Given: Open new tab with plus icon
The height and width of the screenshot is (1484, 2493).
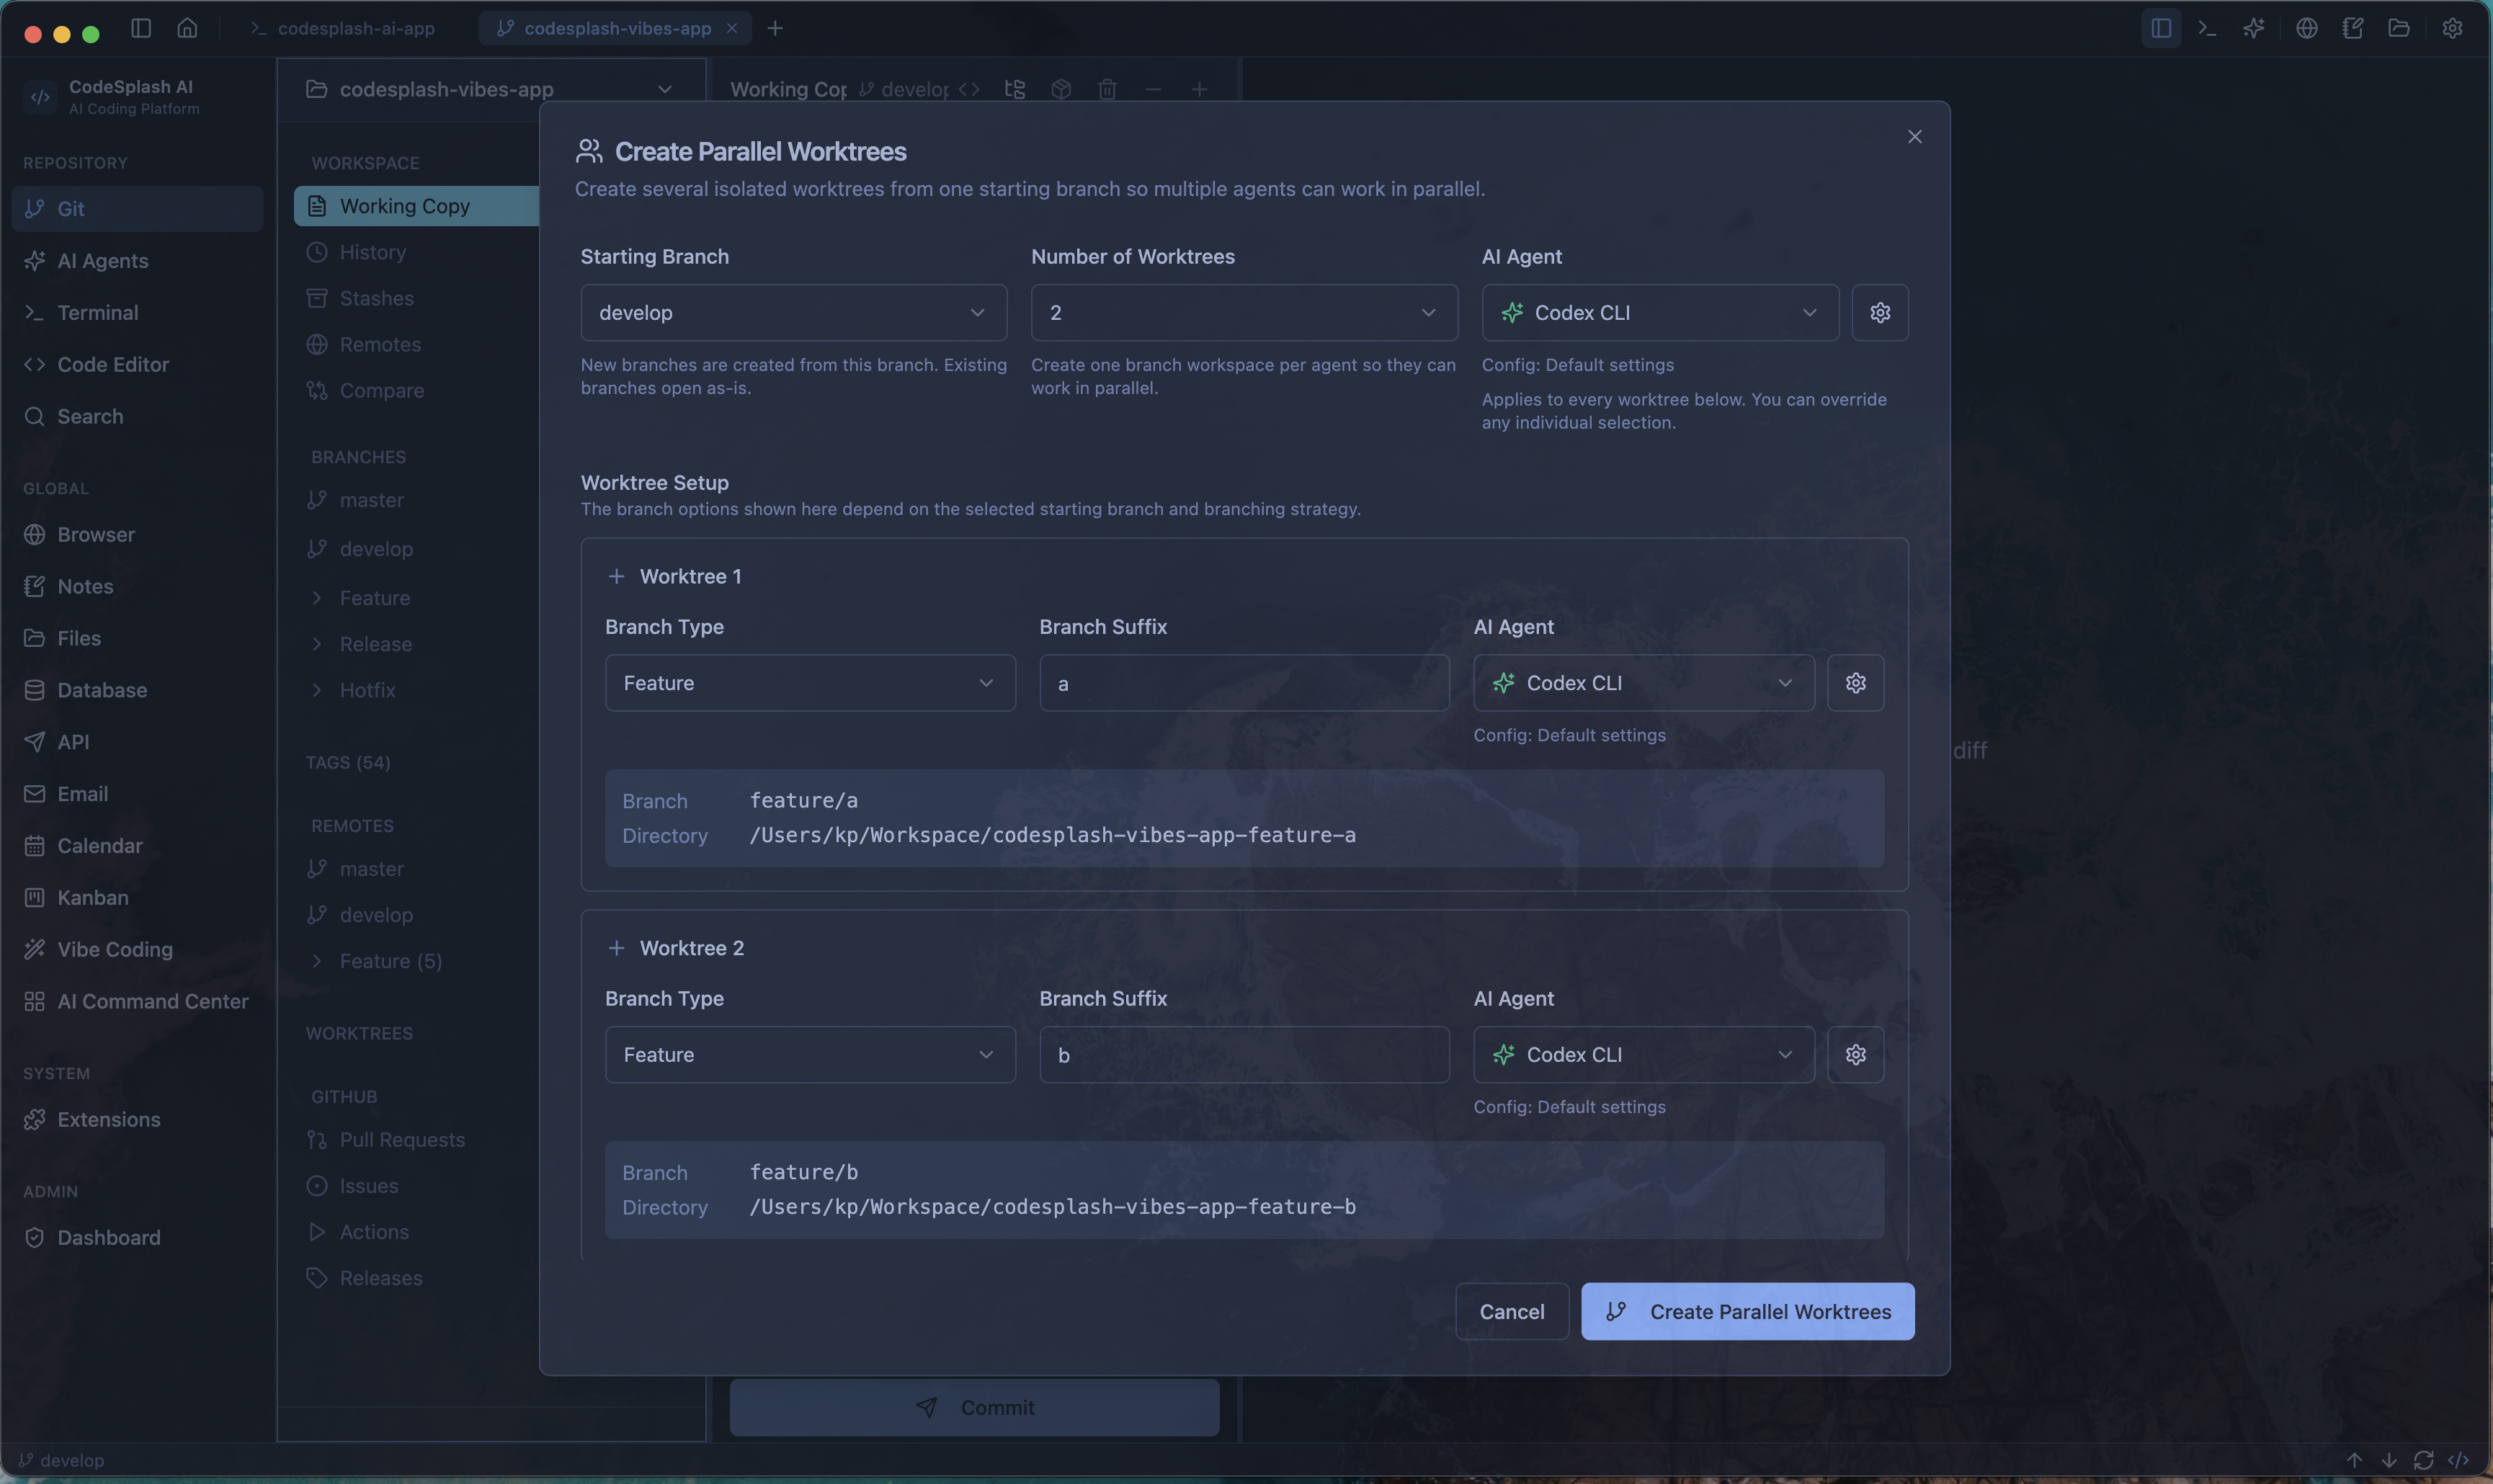Looking at the screenshot, I should pos(775,28).
